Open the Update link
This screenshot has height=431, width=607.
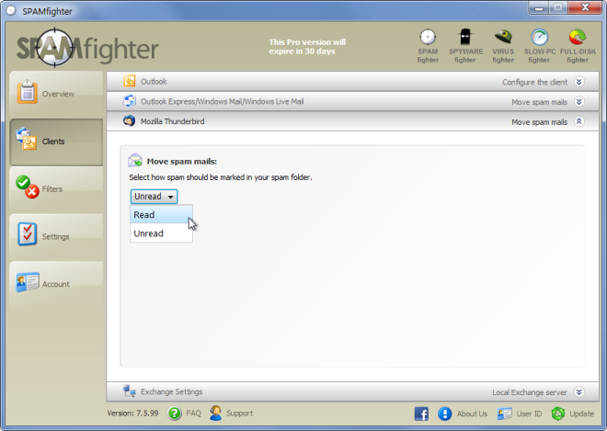pyautogui.click(x=582, y=414)
